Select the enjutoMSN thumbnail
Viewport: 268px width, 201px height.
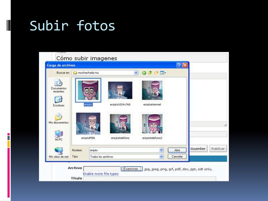pyautogui.click(x=88, y=124)
